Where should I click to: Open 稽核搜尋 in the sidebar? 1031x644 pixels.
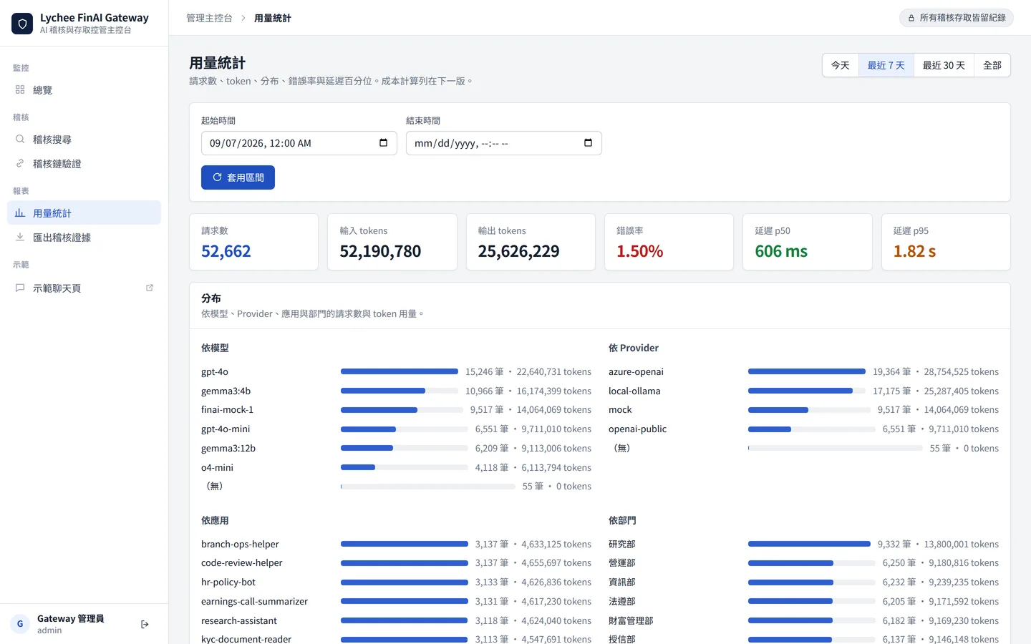click(x=84, y=139)
